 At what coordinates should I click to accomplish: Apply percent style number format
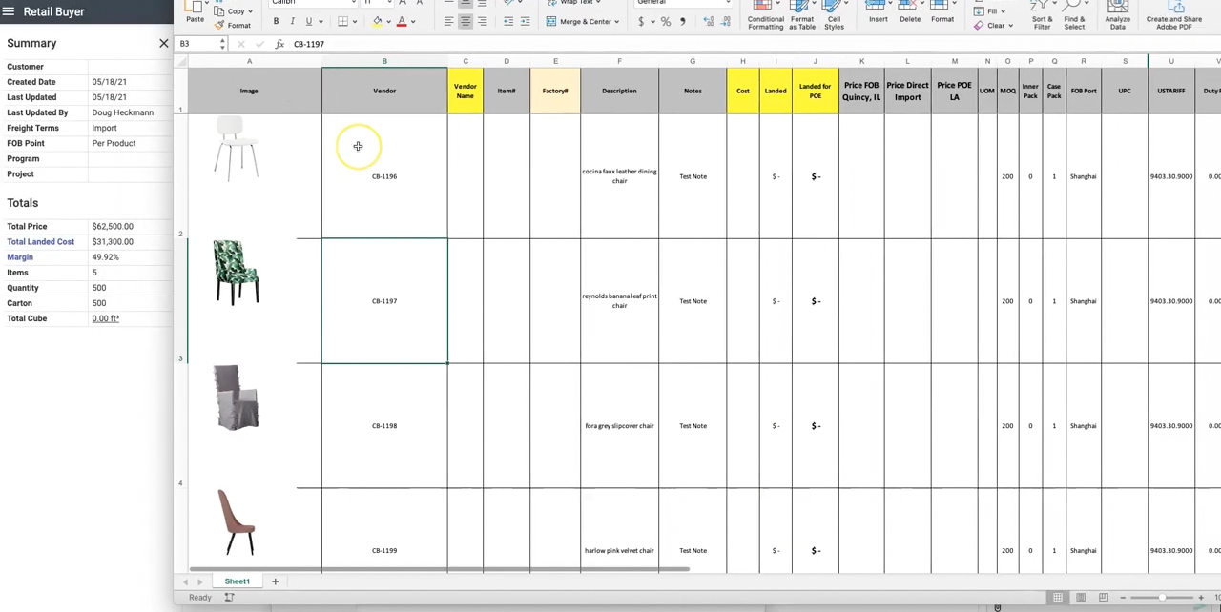tap(665, 21)
